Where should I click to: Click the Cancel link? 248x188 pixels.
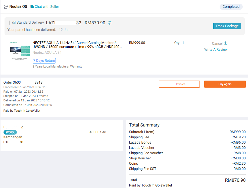pyautogui.click(x=217, y=43)
